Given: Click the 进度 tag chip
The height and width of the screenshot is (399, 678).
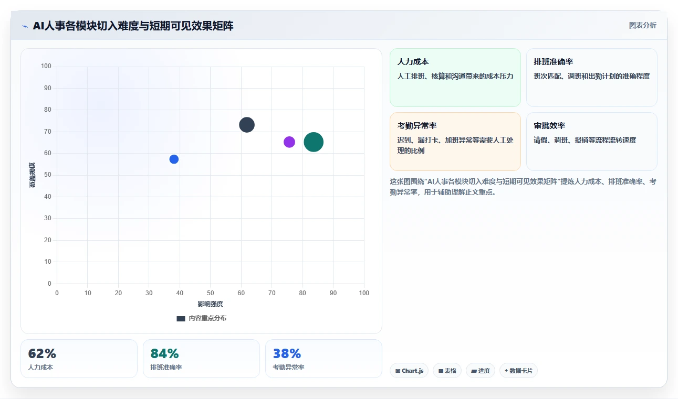Looking at the screenshot, I should (481, 371).
